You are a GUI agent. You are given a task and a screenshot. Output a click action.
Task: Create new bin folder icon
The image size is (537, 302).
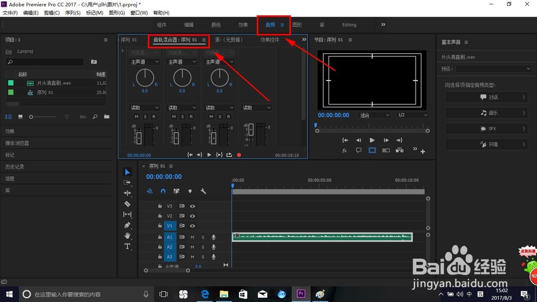coord(107,117)
